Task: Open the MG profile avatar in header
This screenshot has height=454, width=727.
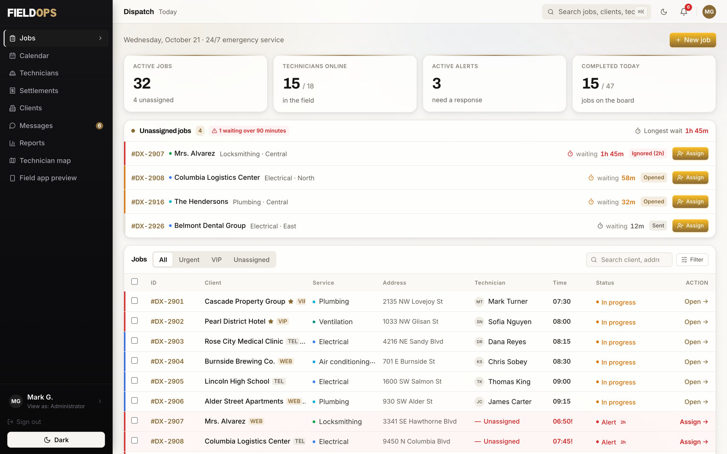Action: point(709,12)
